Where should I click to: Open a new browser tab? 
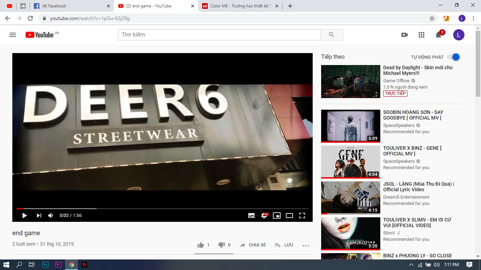(290, 6)
